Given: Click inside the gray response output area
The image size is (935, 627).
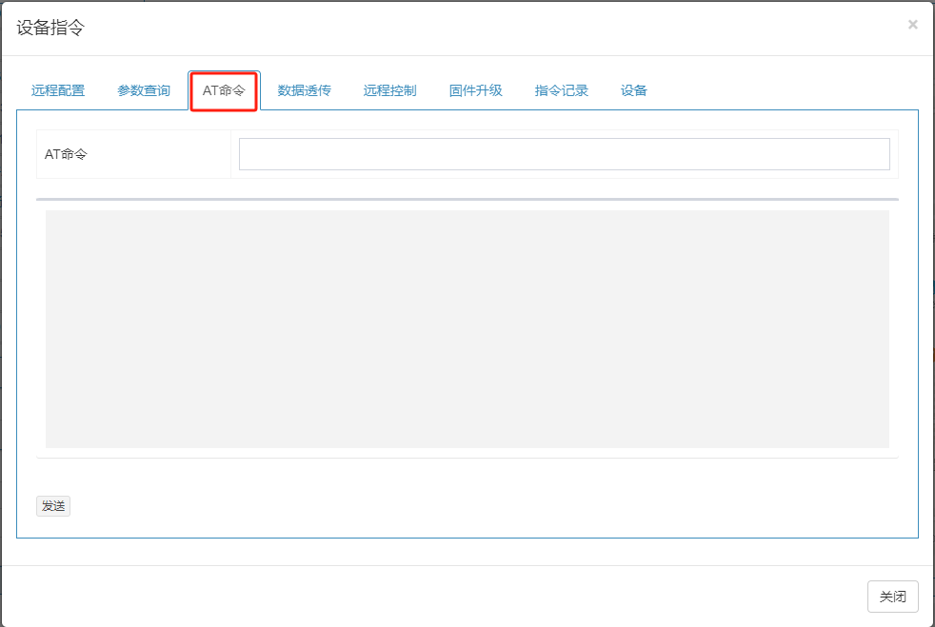Looking at the screenshot, I should 467,328.
